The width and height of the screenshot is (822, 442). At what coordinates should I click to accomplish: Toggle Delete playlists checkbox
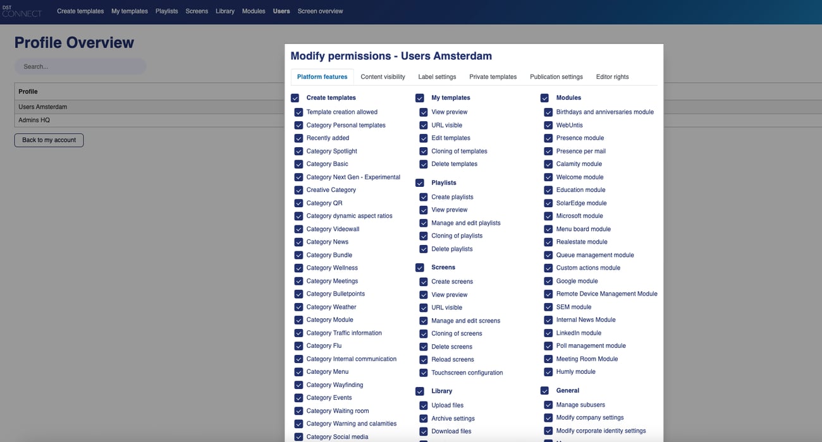click(x=424, y=249)
